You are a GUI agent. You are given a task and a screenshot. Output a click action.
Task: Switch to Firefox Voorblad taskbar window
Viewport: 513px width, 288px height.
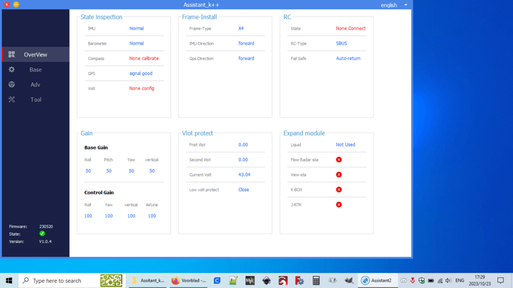[188, 281]
